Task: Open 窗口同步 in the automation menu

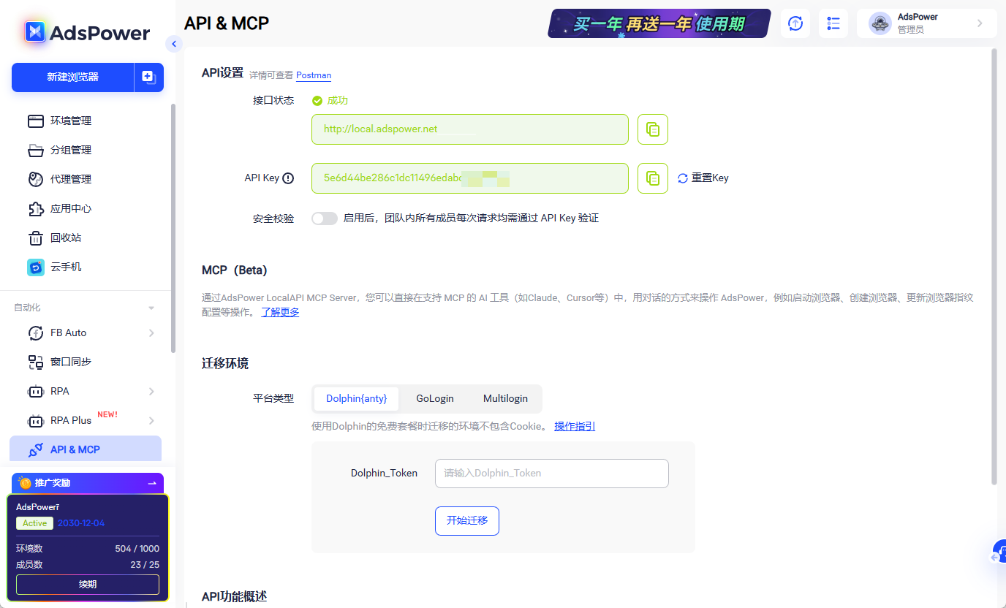Action: pyautogui.click(x=69, y=361)
